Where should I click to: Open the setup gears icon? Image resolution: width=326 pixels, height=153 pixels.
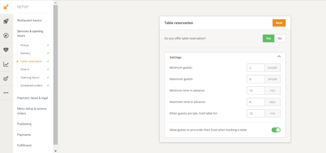(x=6, y=7)
